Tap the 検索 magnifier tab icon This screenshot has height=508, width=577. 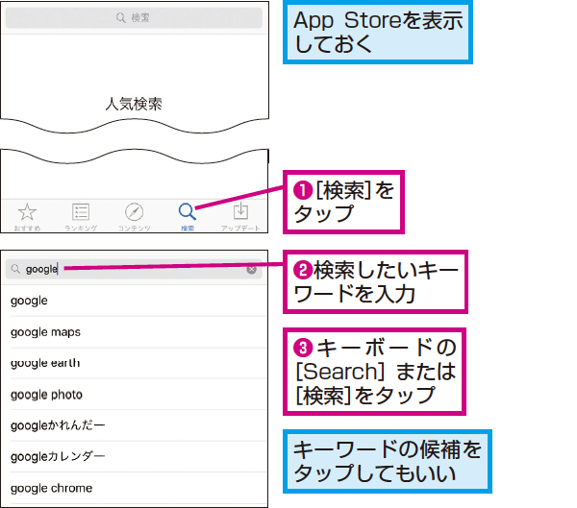coord(187,211)
